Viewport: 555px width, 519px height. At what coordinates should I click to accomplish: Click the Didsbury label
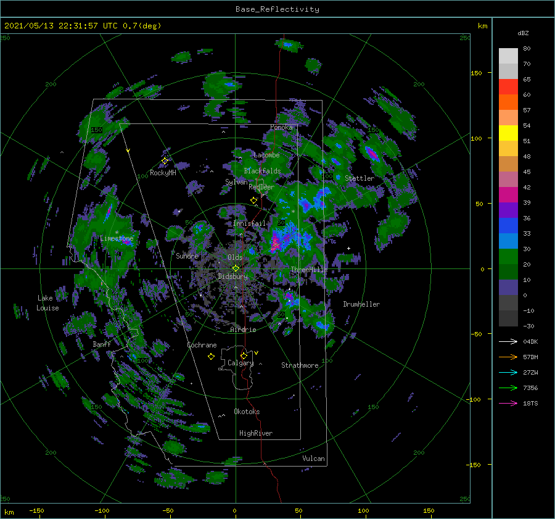pos(232,276)
